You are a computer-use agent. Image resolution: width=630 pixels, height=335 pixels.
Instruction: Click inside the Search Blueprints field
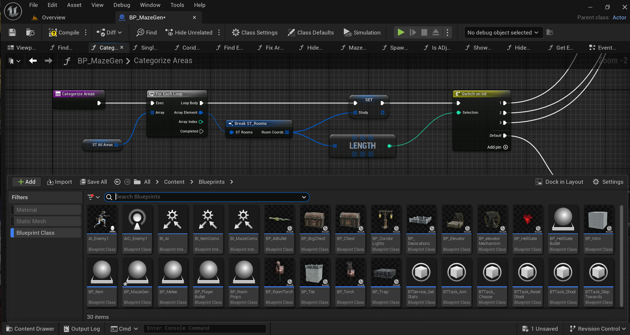pyautogui.click(x=206, y=197)
